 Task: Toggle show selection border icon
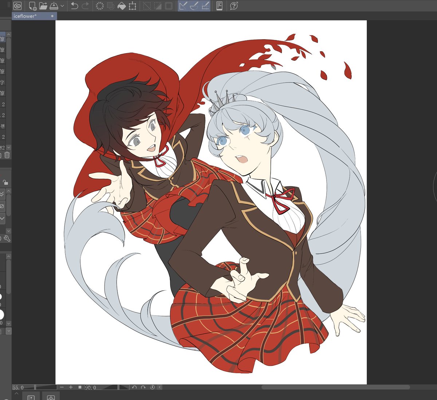point(169,6)
